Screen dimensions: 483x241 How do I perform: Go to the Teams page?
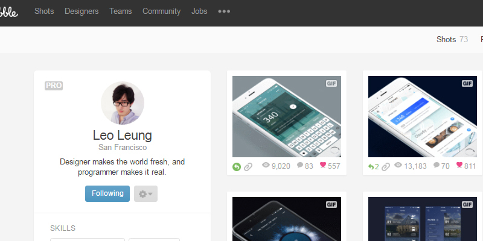[120, 11]
